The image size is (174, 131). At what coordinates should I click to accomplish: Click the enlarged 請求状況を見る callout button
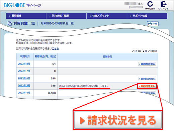[118, 120]
